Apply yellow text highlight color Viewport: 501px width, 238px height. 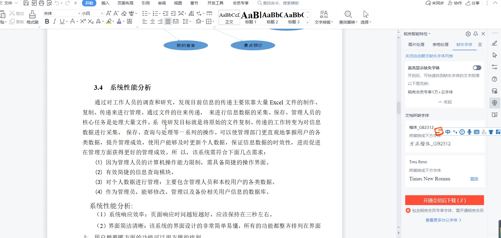point(109,21)
